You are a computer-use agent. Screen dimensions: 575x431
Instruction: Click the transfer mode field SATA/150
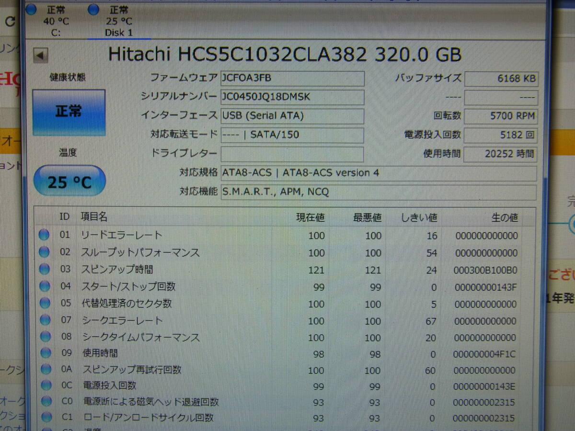point(292,135)
